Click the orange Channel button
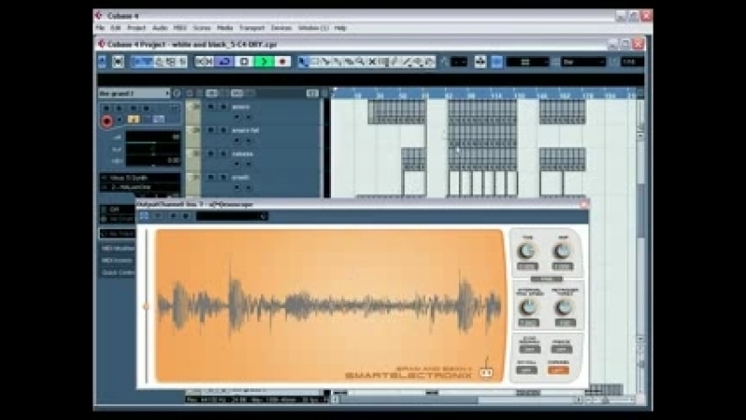The width and height of the screenshot is (746, 420). [559, 370]
